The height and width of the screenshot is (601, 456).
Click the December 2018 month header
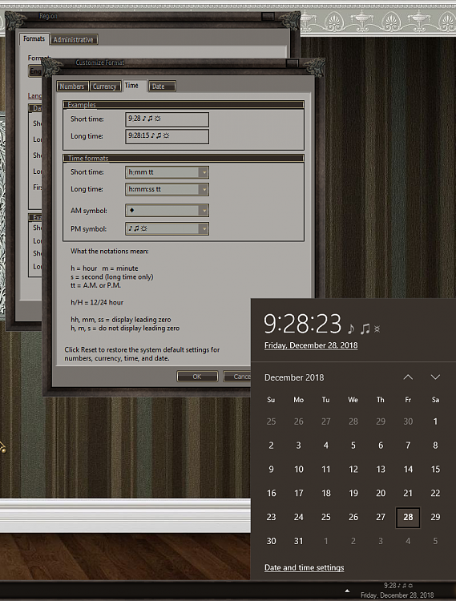pos(294,377)
